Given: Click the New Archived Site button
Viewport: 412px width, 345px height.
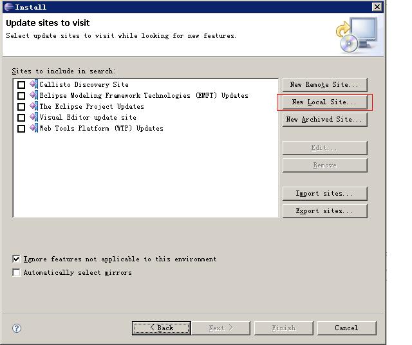Looking at the screenshot, I should [324, 120].
